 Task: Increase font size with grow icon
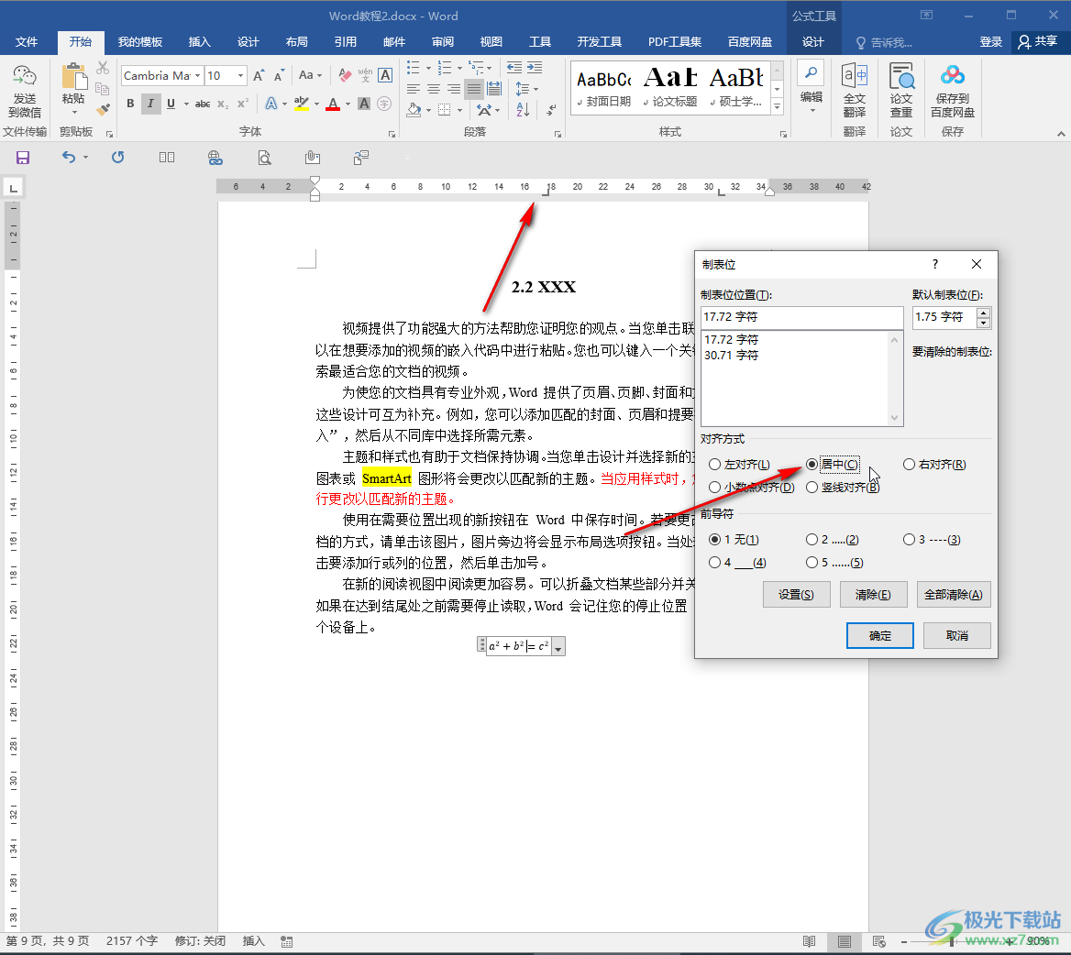coord(259,75)
